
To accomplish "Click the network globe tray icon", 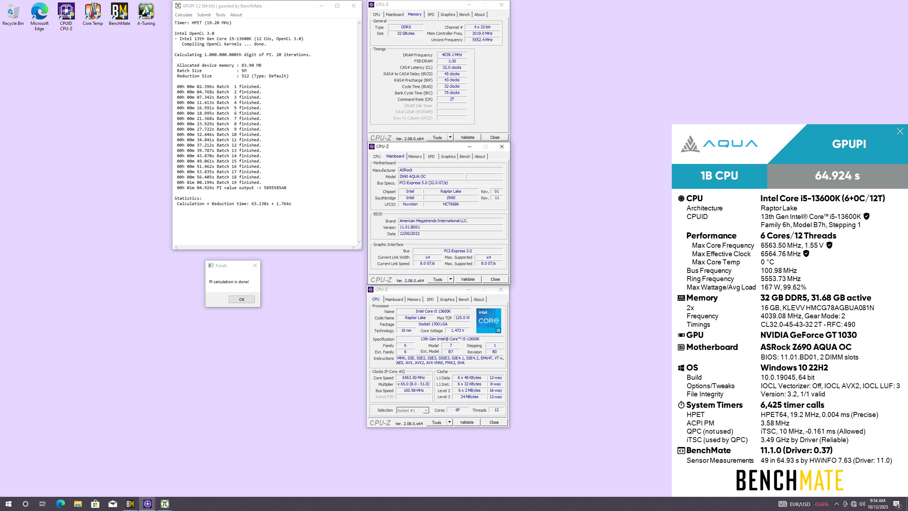I will pos(854,504).
